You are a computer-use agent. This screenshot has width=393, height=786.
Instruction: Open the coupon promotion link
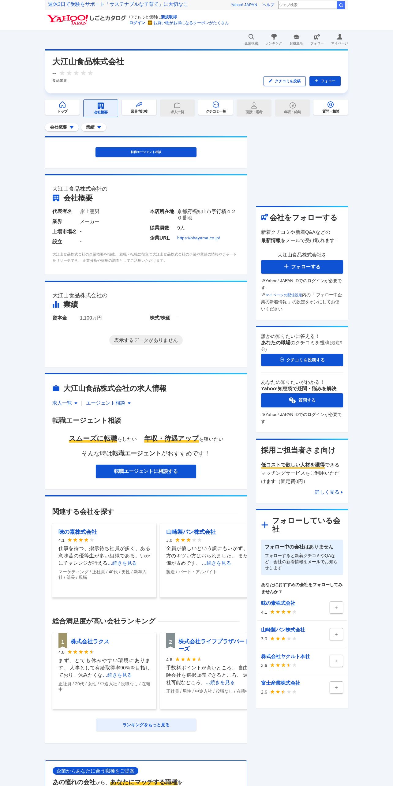[191, 23]
